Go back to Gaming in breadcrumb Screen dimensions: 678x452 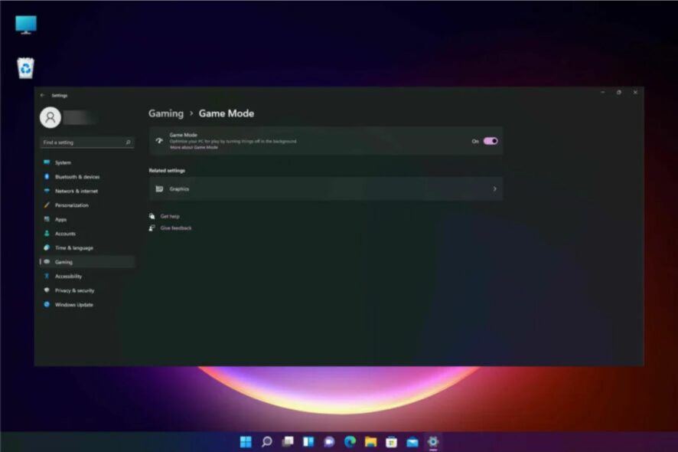166,113
